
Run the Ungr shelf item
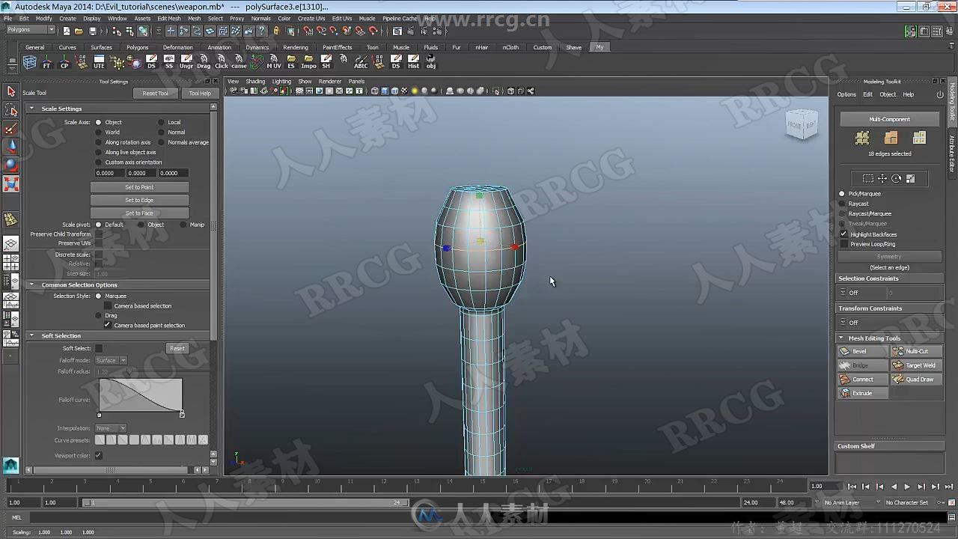tap(186, 61)
